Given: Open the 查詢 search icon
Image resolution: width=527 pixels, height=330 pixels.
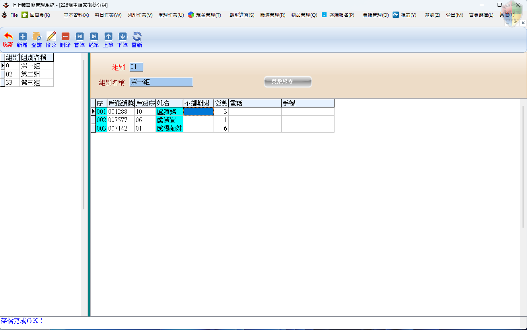Looking at the screenshot, I should pyautogui.click(x=37, y=37).
